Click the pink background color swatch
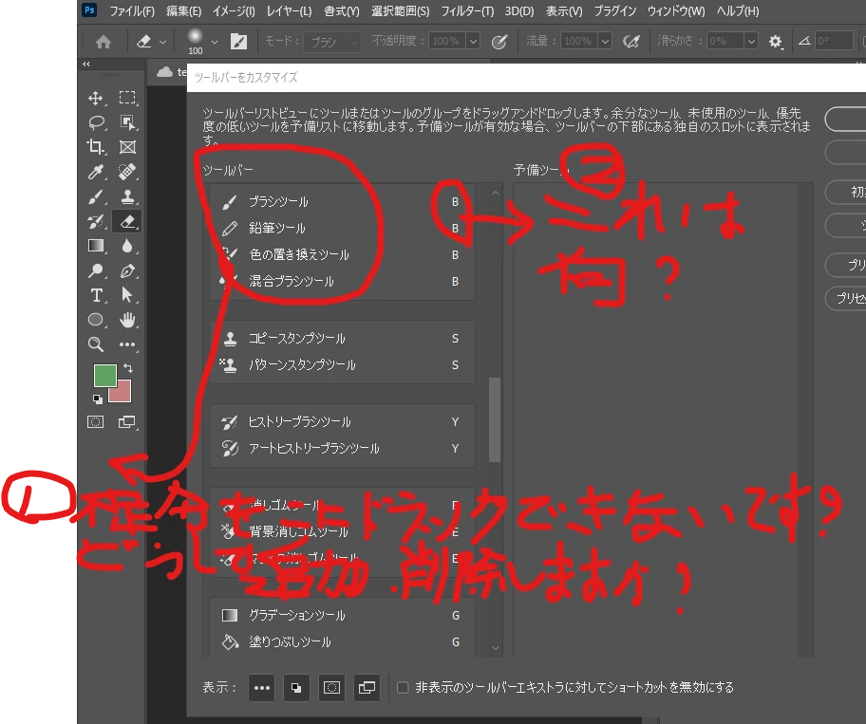Screen dimensions: 866x724 (x=122, y=394)
